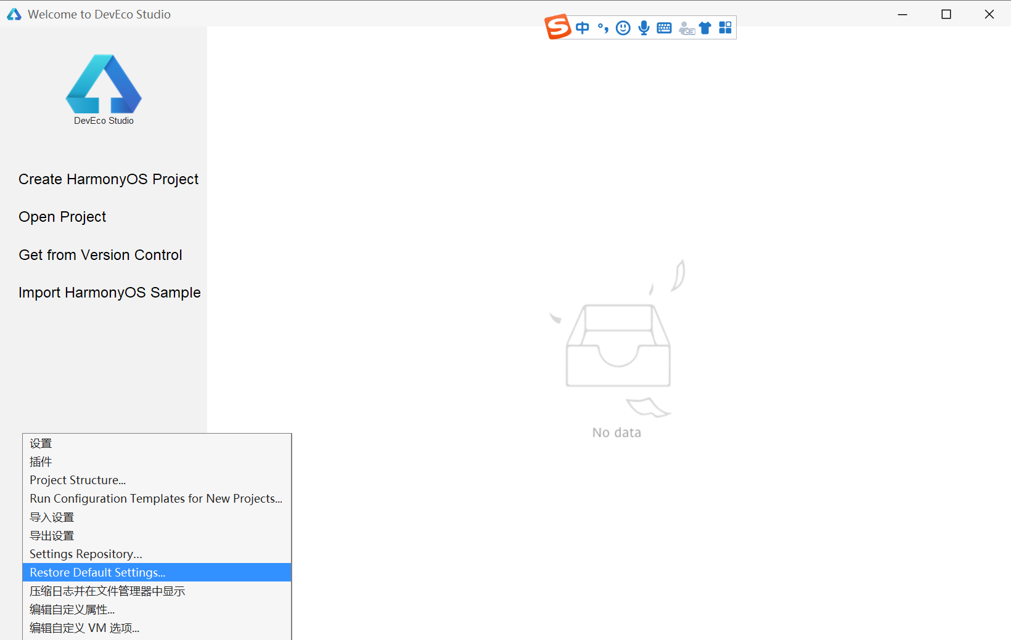Open 设置 from the configure menu
Image resolution: width=1011 pixels, height=640 pixels.
coord(157,444)
